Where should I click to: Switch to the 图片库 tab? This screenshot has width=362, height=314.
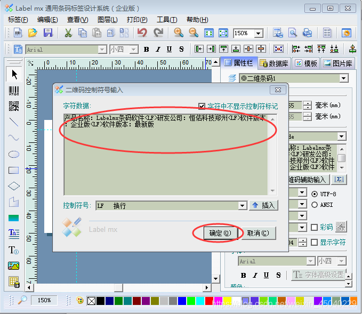pyautogui.click(x=338, y=63)
